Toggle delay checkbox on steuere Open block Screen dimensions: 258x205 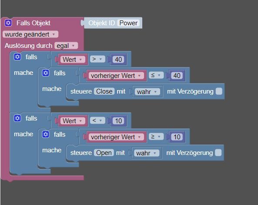pyautogui.click(x=218, y=152)
